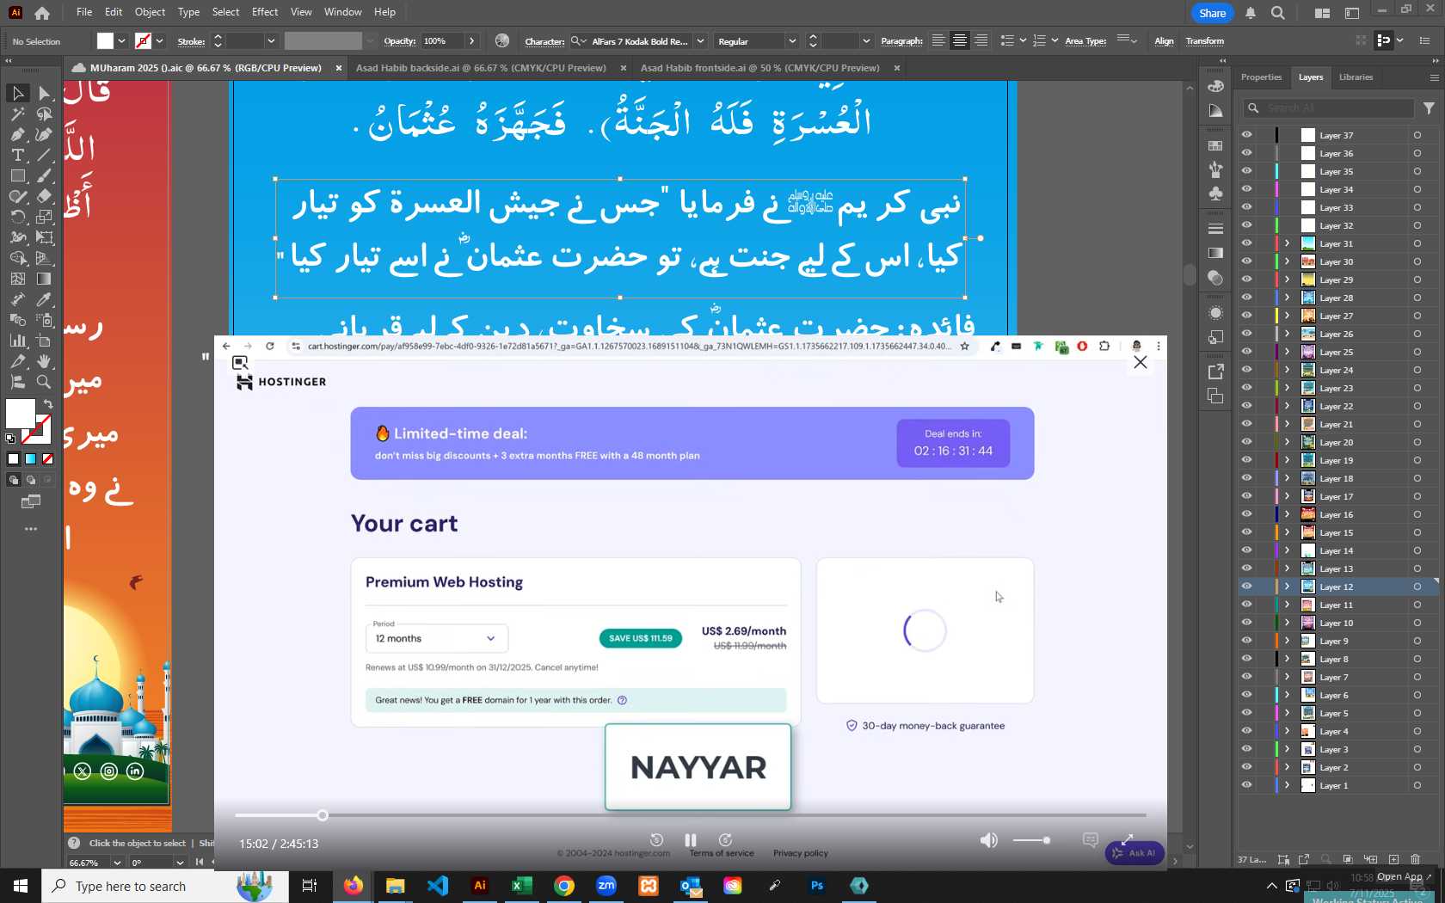Select the Zoom tool
The image size is (1445, 903).
[45, 382]
